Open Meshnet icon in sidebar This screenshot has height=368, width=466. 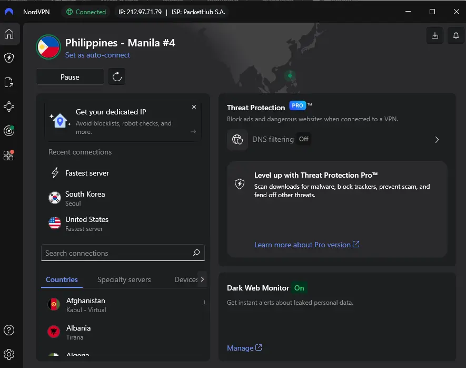tap(9, 106)
